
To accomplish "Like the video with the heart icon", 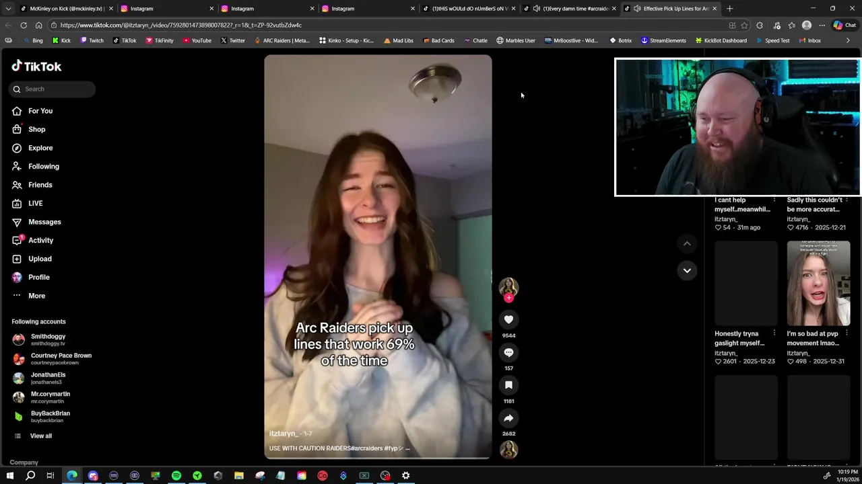I will (508, 319).
